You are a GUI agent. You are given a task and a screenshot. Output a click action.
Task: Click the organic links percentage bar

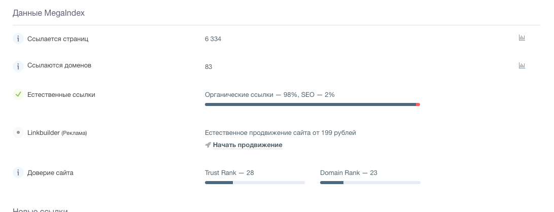tap(310, 104)
